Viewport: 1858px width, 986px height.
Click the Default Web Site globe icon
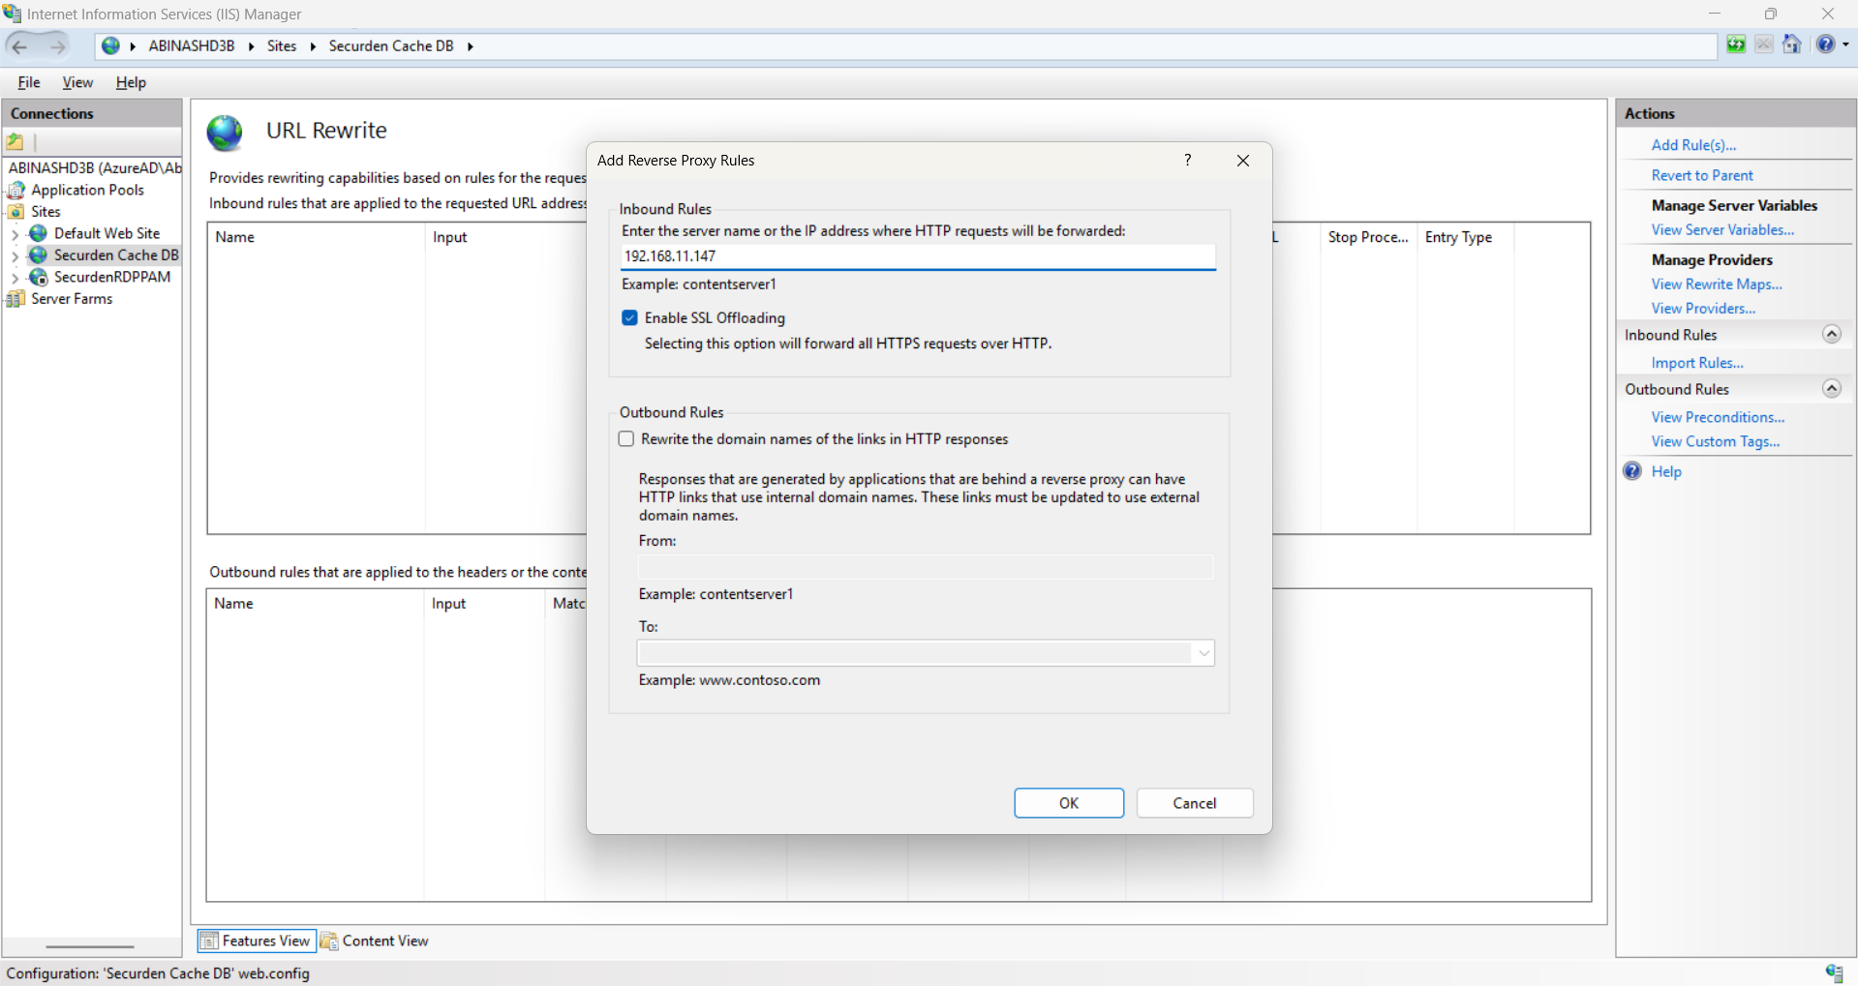point(39,233)
